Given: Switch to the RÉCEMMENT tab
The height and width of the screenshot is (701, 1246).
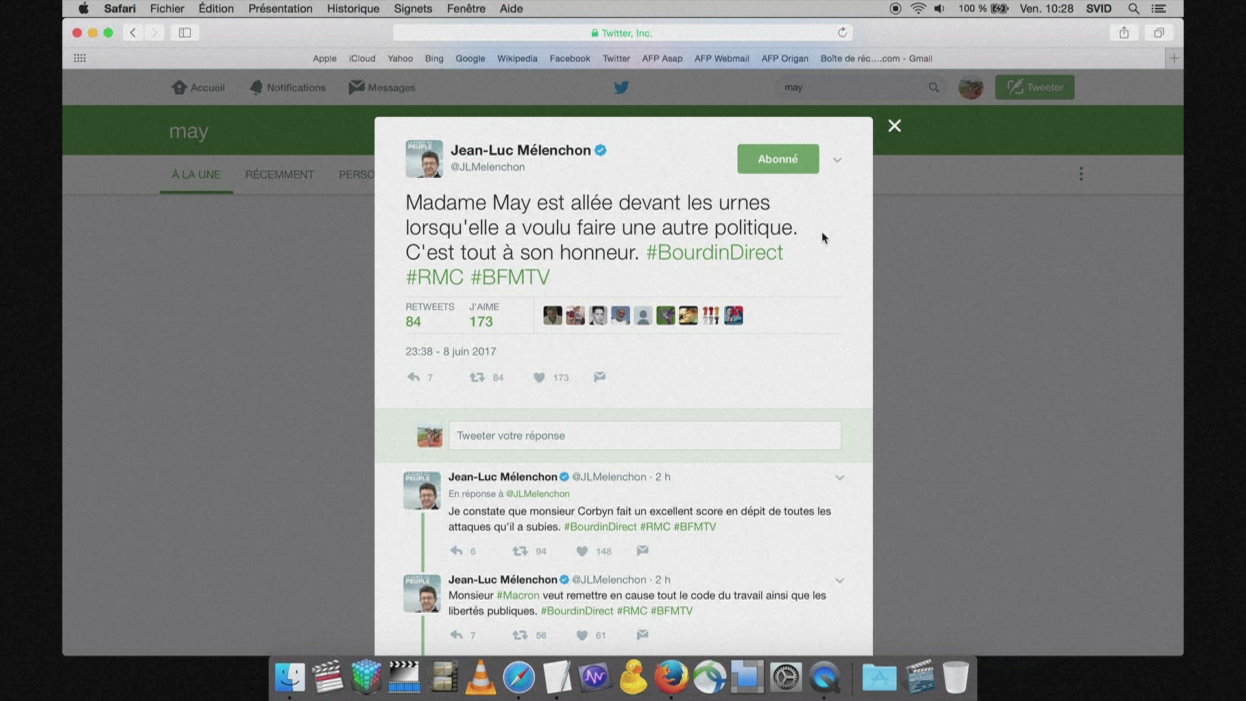Looking at the screenshot, I should [279, 175].
